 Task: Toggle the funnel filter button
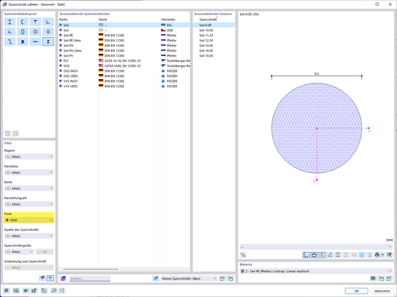click(50, 278)
